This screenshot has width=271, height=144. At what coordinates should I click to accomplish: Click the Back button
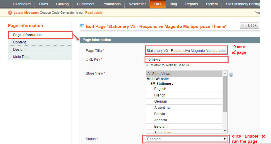tap(249, 25)
